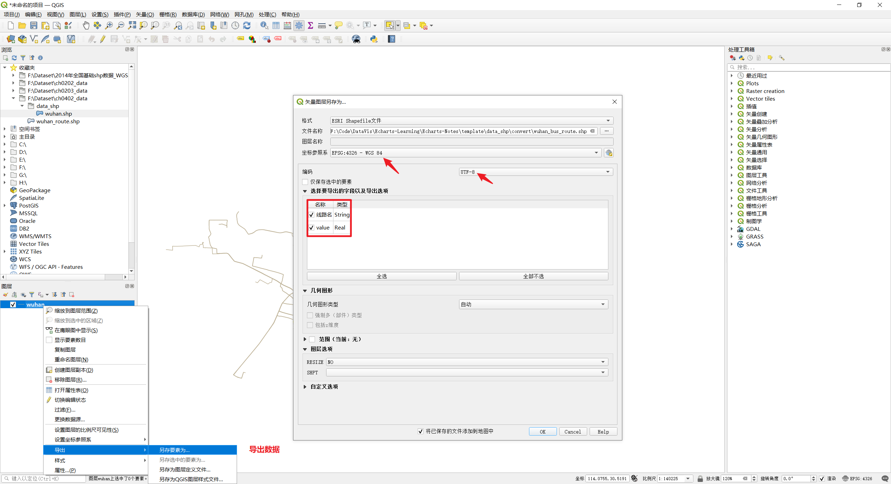891x484 pixels.
Task: Select wuhan_route.shp in browser tree
Action: (58, 121)
